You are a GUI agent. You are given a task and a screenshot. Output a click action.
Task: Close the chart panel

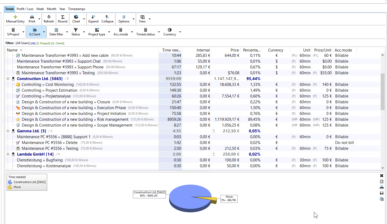tap(382, 176)
